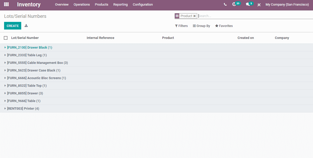Viewport: 313px width, 158px height.
Task: Click the phone call icon
Action: point(225,4)
